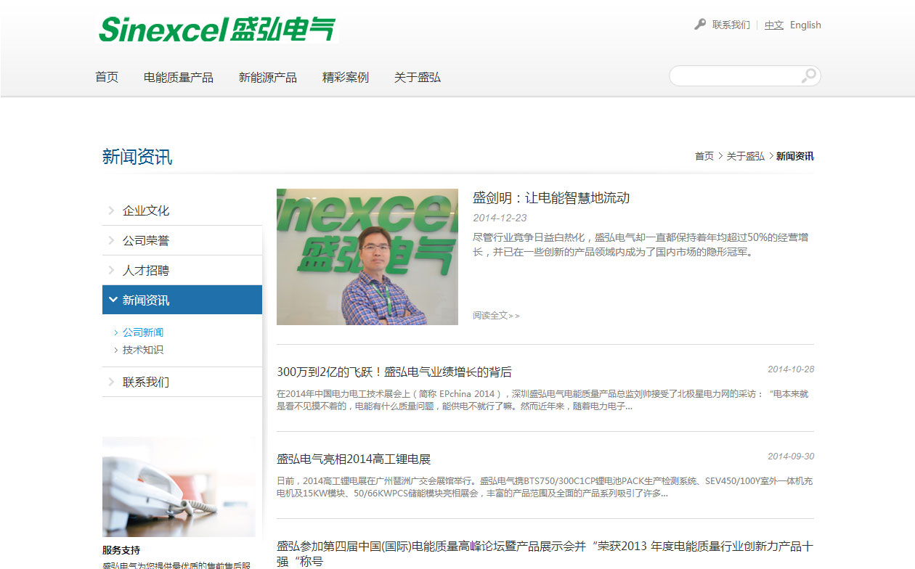
Task: Select the 公司新闻 submenu item
Action: (x=143, y=332)
